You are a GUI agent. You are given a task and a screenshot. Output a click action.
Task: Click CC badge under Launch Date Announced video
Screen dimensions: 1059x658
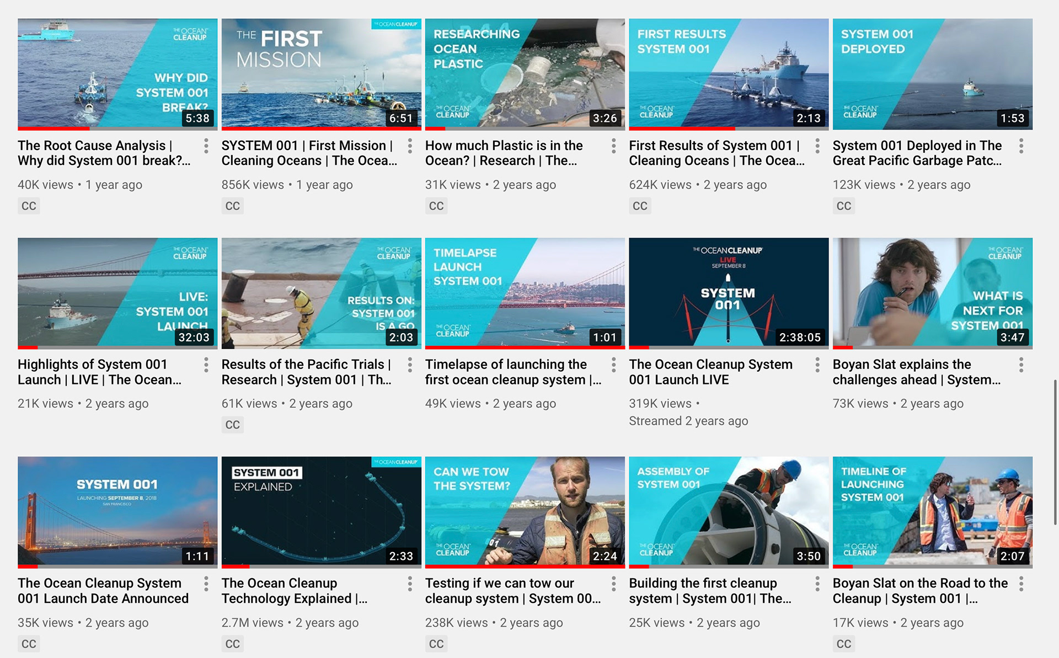pyautogui.click(x=29, y=644)
